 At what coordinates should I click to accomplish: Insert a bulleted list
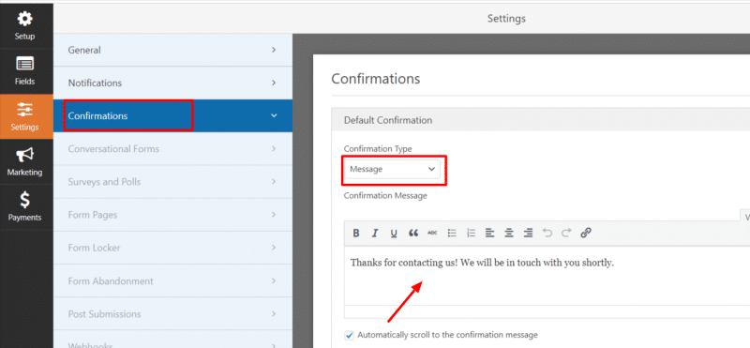pyautogui.click(x=452, y=234)
